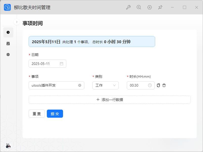Screen dimensions: 203x152
Task: Expand the sidebar with the chevron arrow
Action: (x=16, y=22)
